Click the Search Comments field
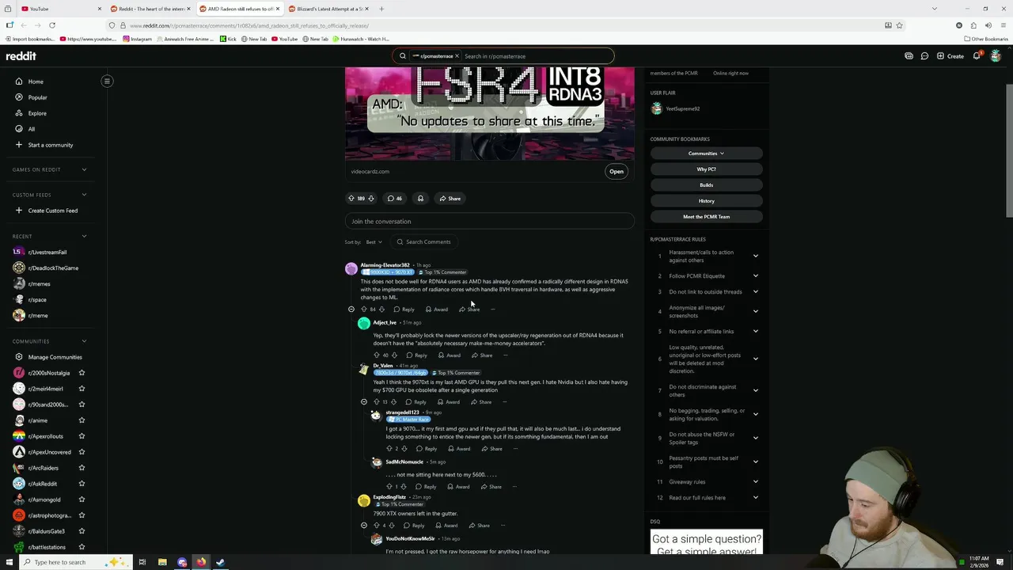 click(x=426, y=242)
